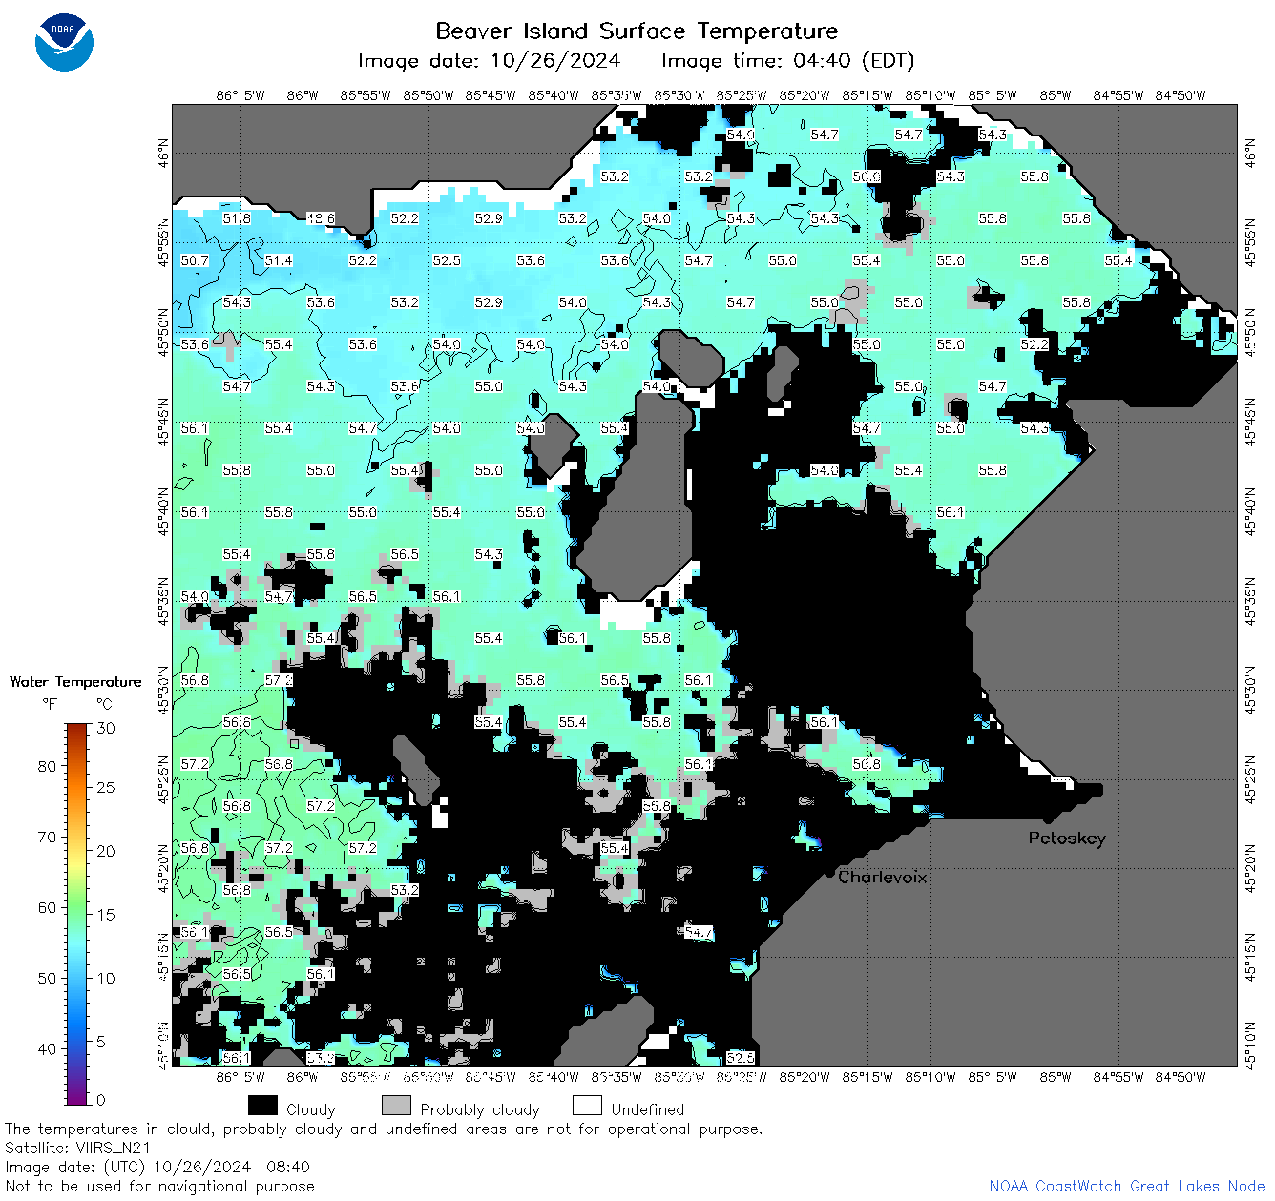Image resolution: width=1275 pixels, height=1201 pixels.
Task: Select the gray Probably cloudy legend swatch
Action: (x=396, y=1106)
